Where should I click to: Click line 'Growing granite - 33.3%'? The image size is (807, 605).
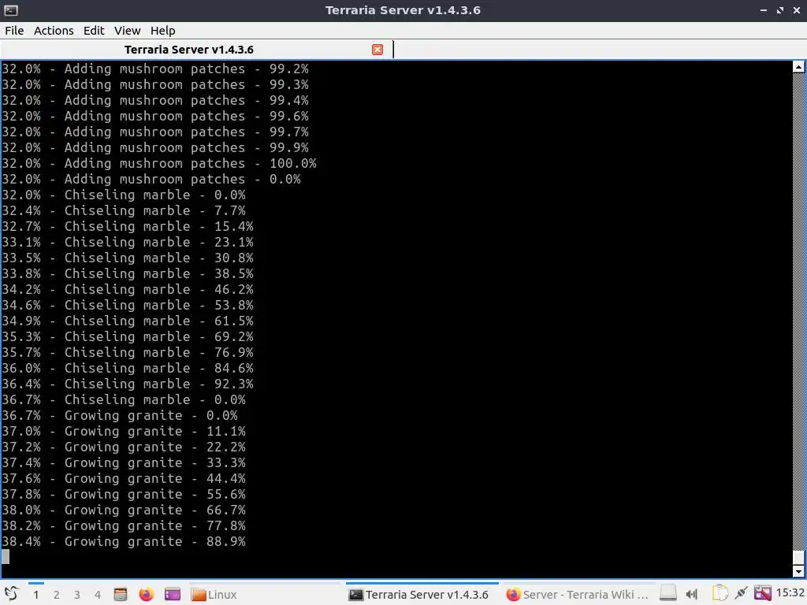[x=124, y=463]
